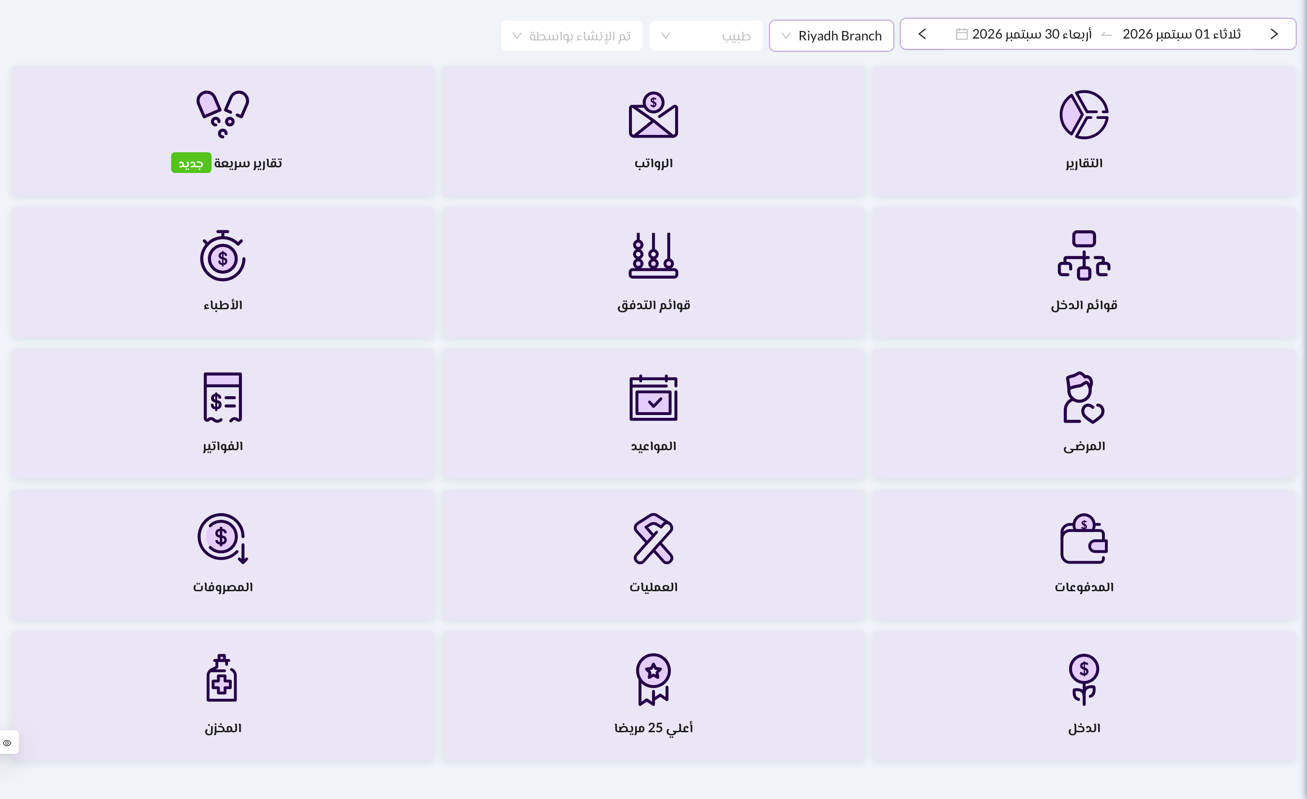Click the المواعيد calendar check icon
This screenshot has height=799, width=1307.
[653, 398]
